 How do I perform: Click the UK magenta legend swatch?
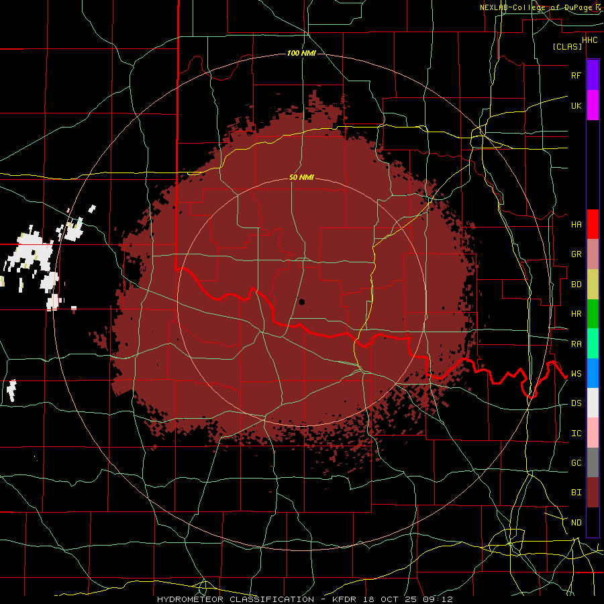593,105
